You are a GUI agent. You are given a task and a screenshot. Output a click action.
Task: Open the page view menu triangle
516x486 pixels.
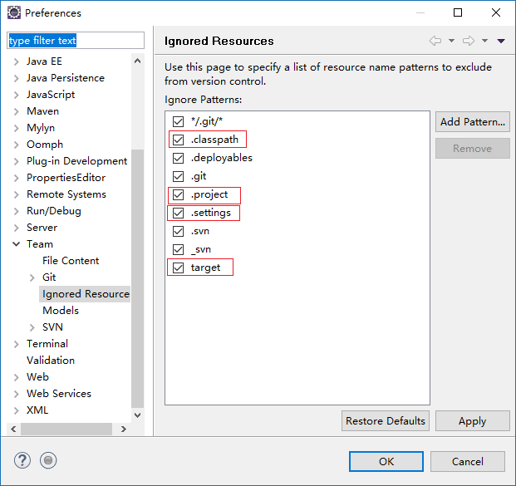501,41
